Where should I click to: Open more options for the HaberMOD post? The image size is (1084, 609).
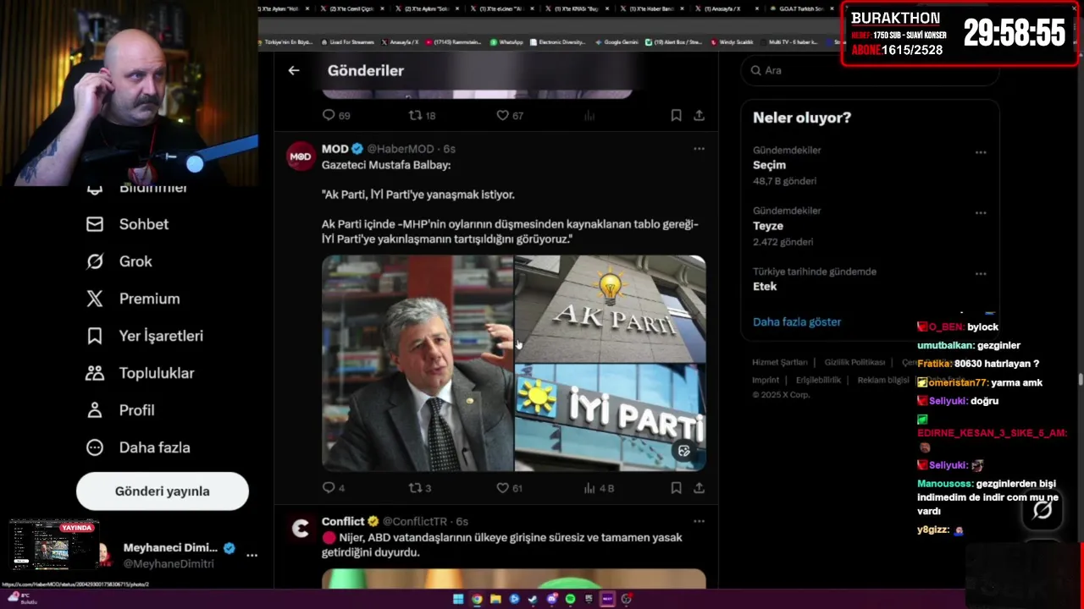tap(699, 149)
